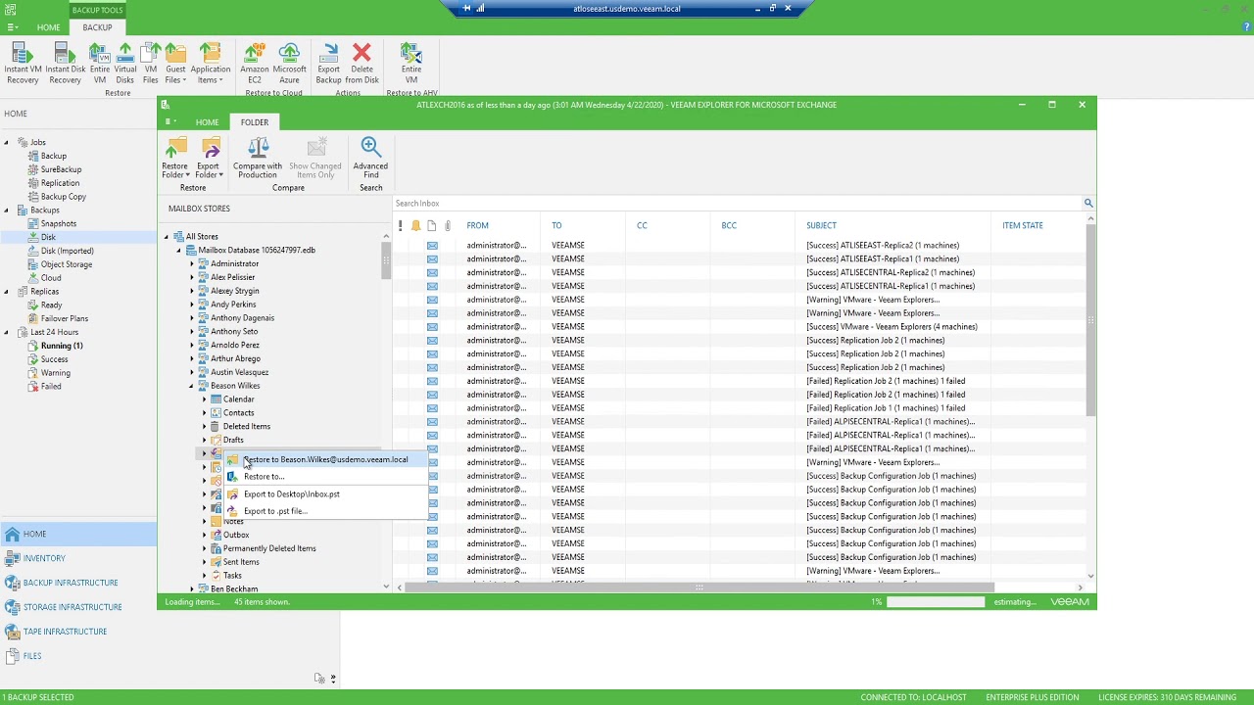Open Application Items ribbon button

210,64
